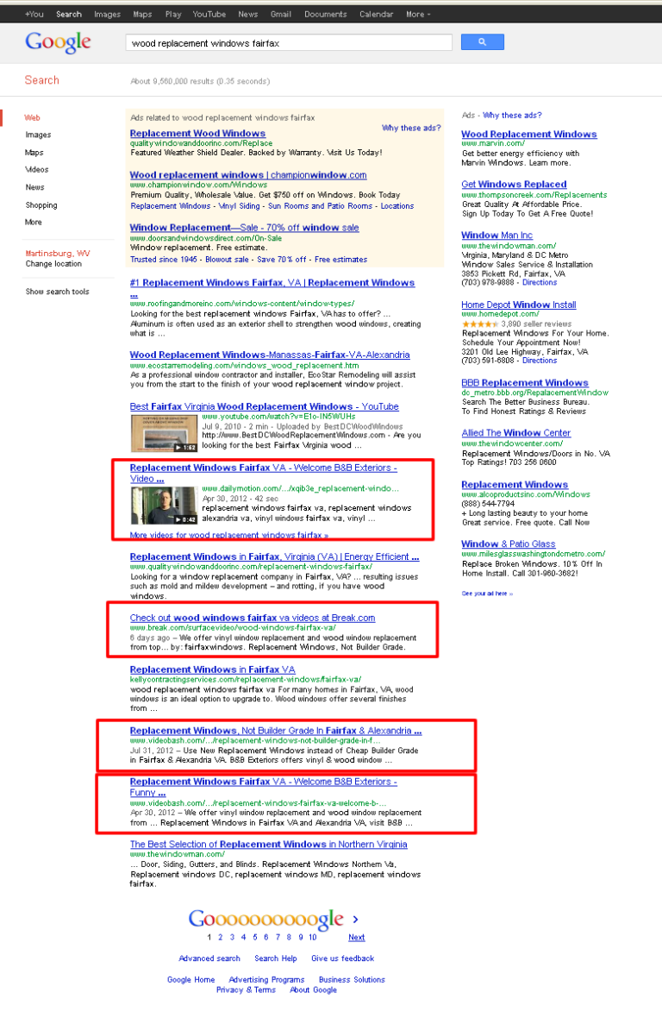Viewport: 662px width, 1018px height.
Task: Show search tools in sidebar
Action: coord(57,292)
